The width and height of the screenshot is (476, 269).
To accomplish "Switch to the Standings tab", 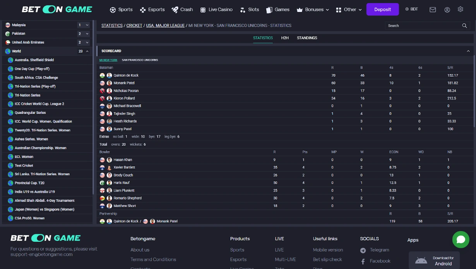I will point(307,38).
